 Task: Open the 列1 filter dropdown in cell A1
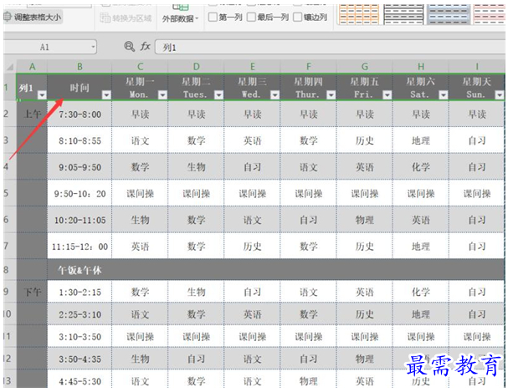coord(42,95)
